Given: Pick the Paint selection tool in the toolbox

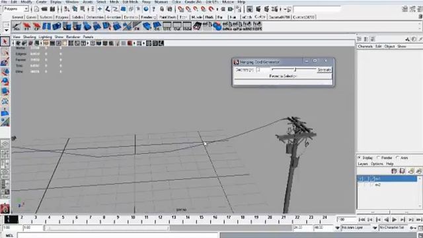Looking at the screenshot, I should (5, 62).
